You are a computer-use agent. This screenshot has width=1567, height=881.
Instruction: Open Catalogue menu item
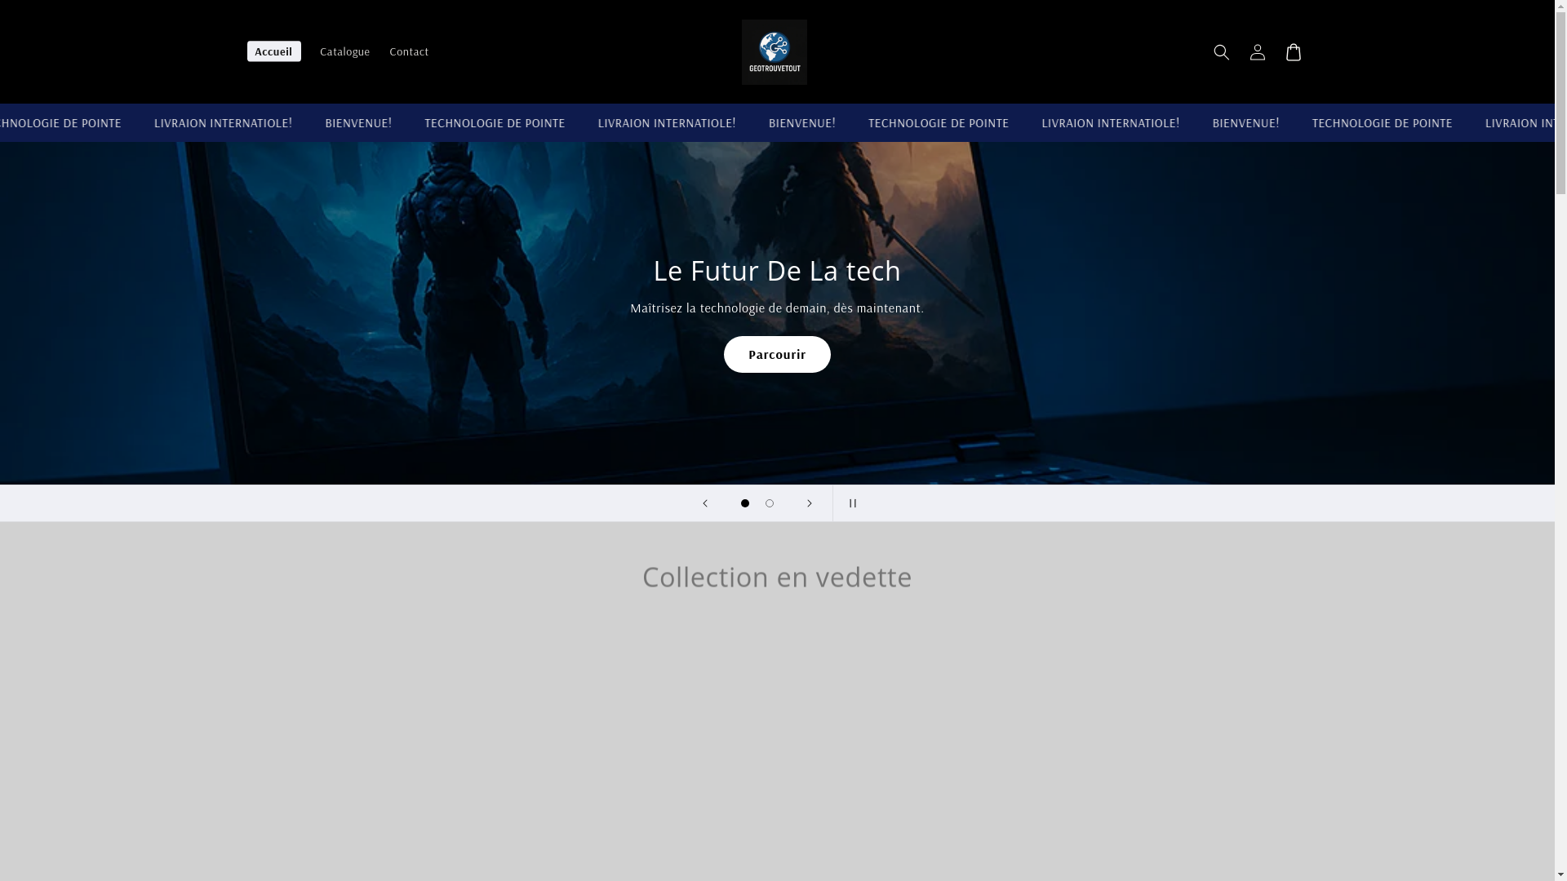pos(344,51)
